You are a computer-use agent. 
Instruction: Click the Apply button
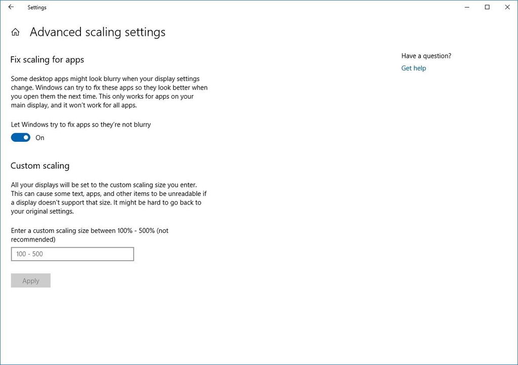point(30,280)
